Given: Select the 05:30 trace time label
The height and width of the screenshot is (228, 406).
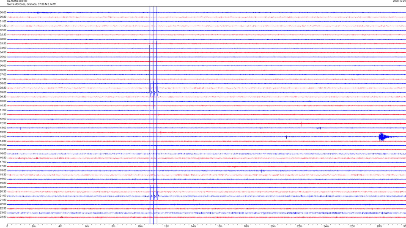Looking at the screenshot, I should (3, 61).
